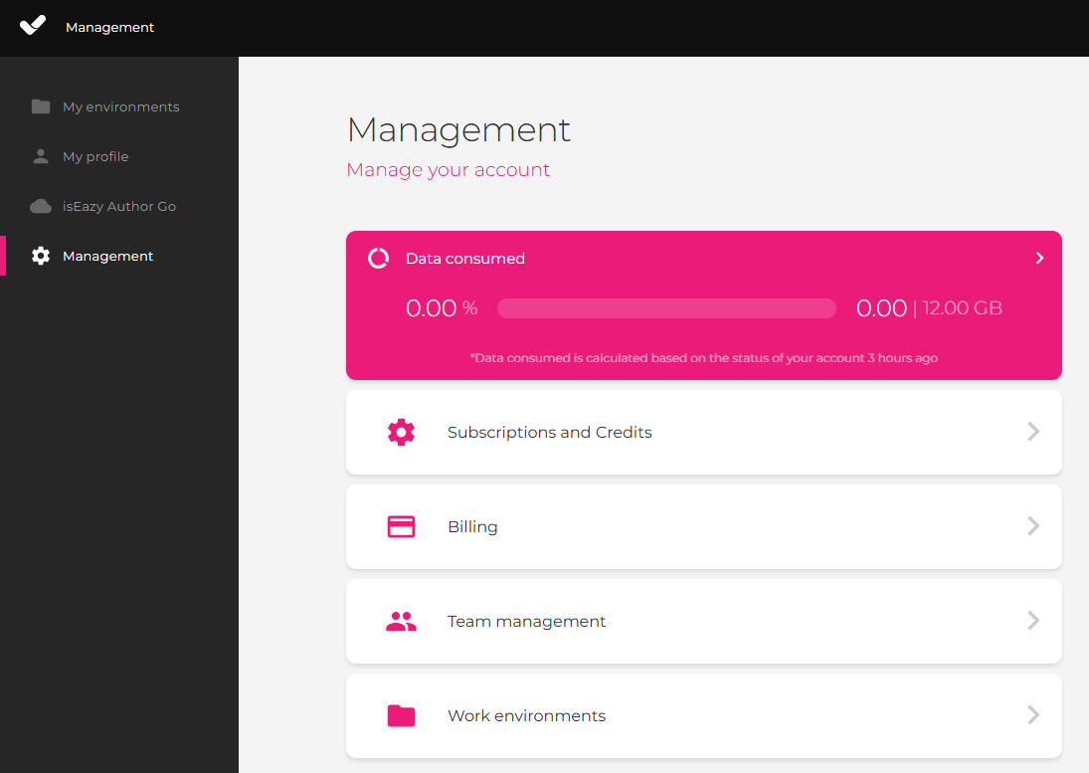1089x773 pixels.
Task: Click the Data consumed circular icon
Action: pos(378,259)
